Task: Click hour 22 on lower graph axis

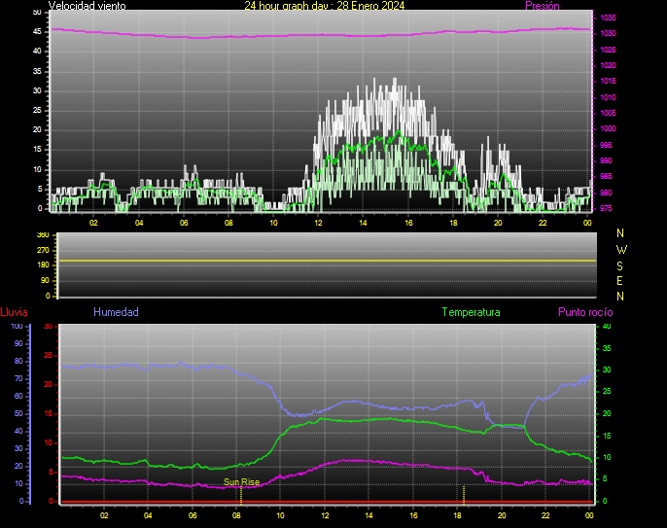Action: click(x=545, y=515)
